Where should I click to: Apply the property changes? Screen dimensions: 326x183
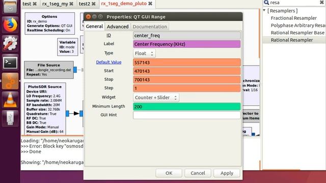(227, 173)
